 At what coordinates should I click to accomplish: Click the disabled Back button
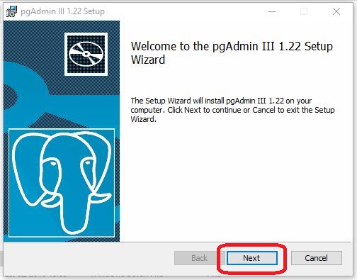[200, 258]
